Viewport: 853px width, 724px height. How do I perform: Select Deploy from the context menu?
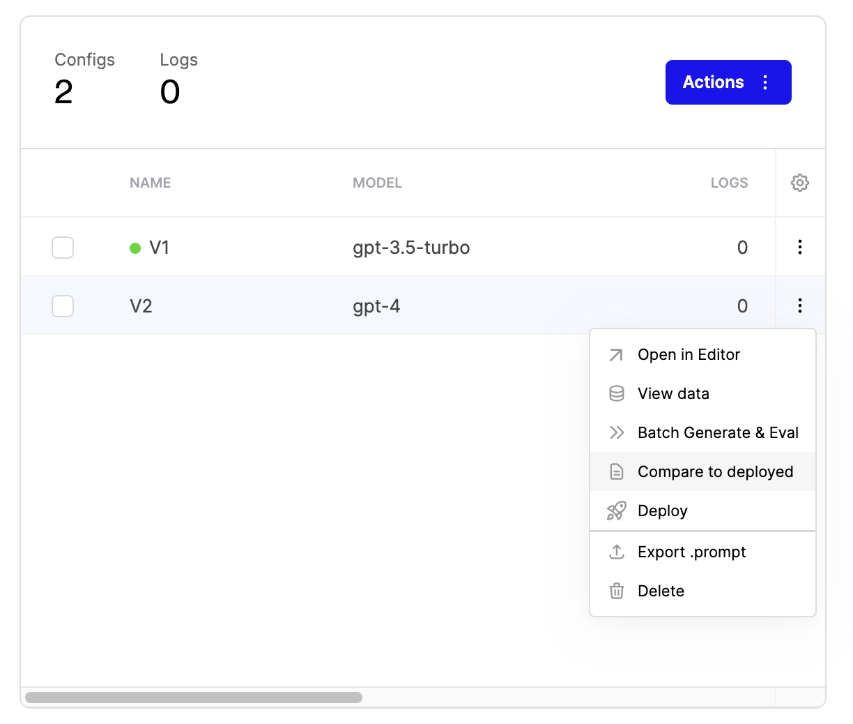(702, 511)
